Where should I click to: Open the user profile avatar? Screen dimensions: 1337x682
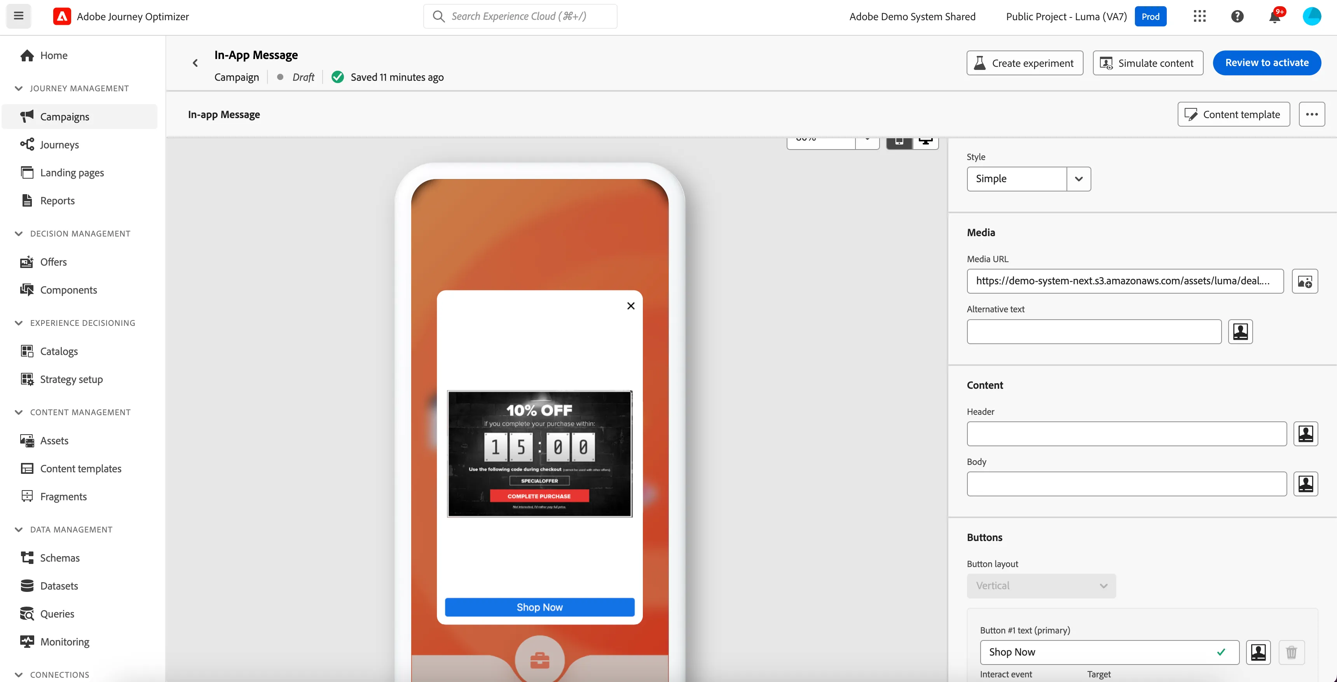point(1312,16)
